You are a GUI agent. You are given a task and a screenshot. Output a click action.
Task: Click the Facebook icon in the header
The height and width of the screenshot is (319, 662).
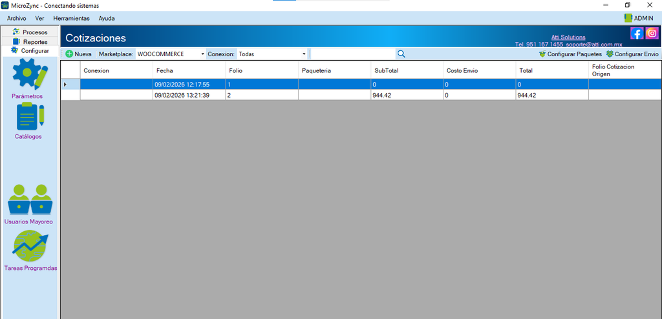[637, 34]
